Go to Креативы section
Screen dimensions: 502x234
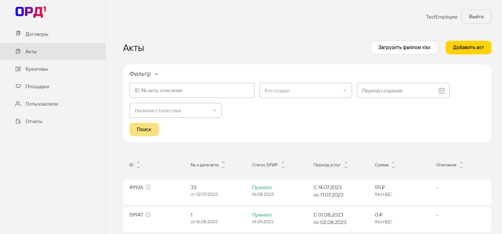coord(53,69)
